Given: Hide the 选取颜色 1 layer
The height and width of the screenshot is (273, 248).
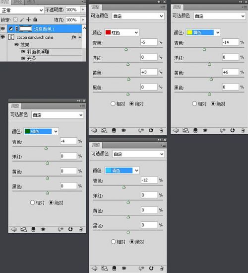Looking at the screenshot, I should tap(3, 29).
